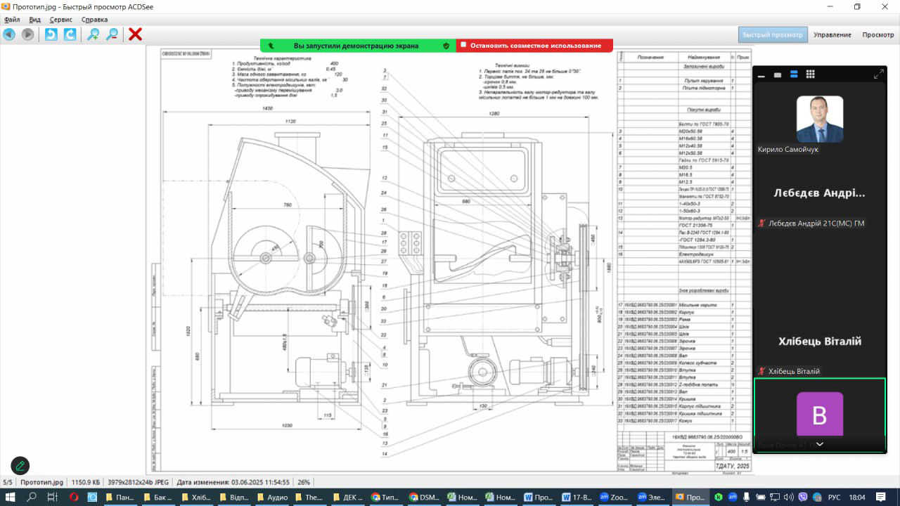Minimize Zoom video panel to a bar
Image resolution: width=900 pixels, height=506 pixels.
click(761, 74)
